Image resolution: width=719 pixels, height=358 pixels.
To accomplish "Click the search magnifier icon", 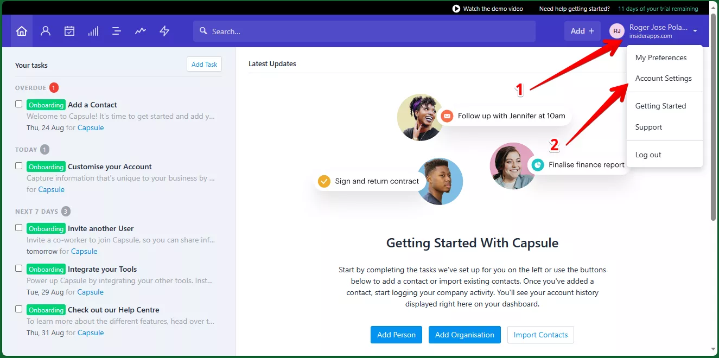I will pyautogui.click(x=203, y=31).
